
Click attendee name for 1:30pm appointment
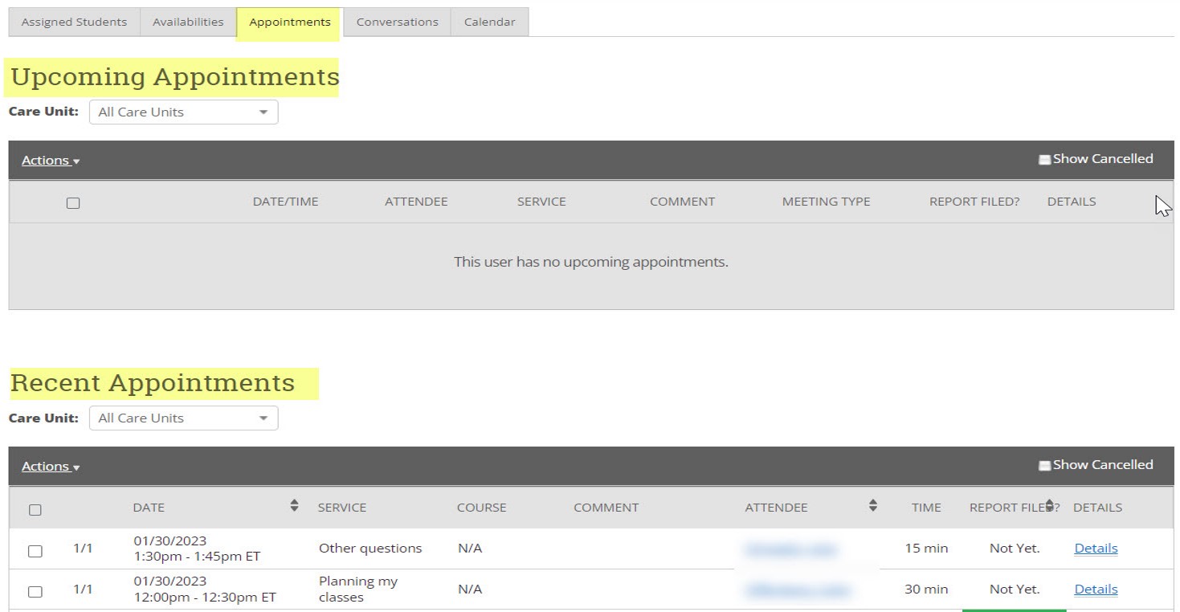click(x=791, y=549)
